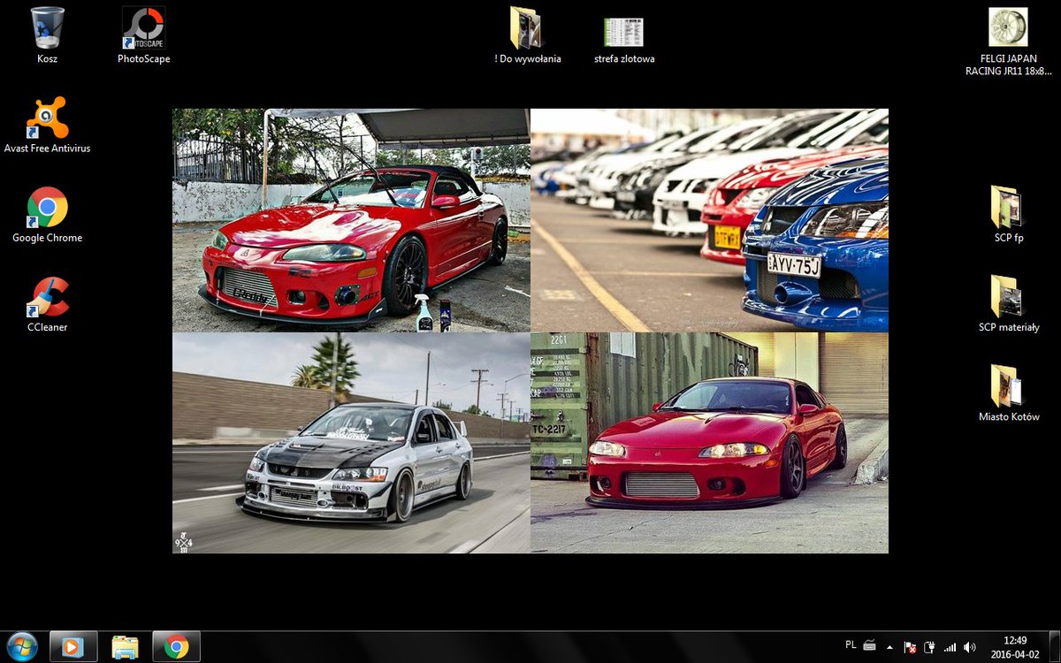Select the 'Miasto Kotów' folder
Screen dimensions: 1061x663
[x=1008, y=392]
